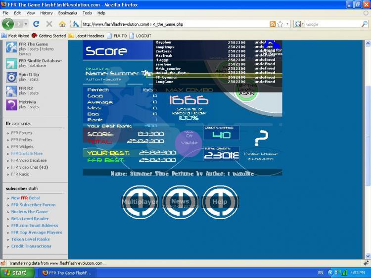Click the forward navigation arrow

pos(19,24)
